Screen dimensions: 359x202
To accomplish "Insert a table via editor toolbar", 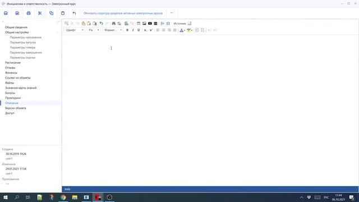I will (139, 24).
